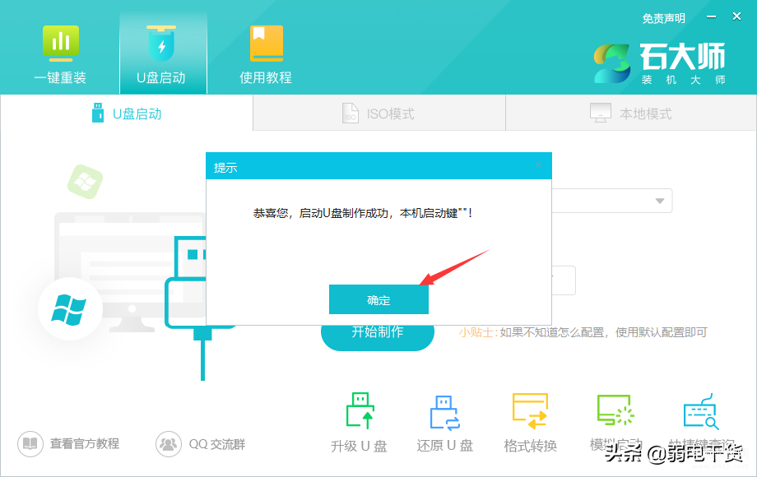This screenshot has width=757, height=477.
Task: Open the 升级 U 盘 tool
Action: click(x=360, y=423)
